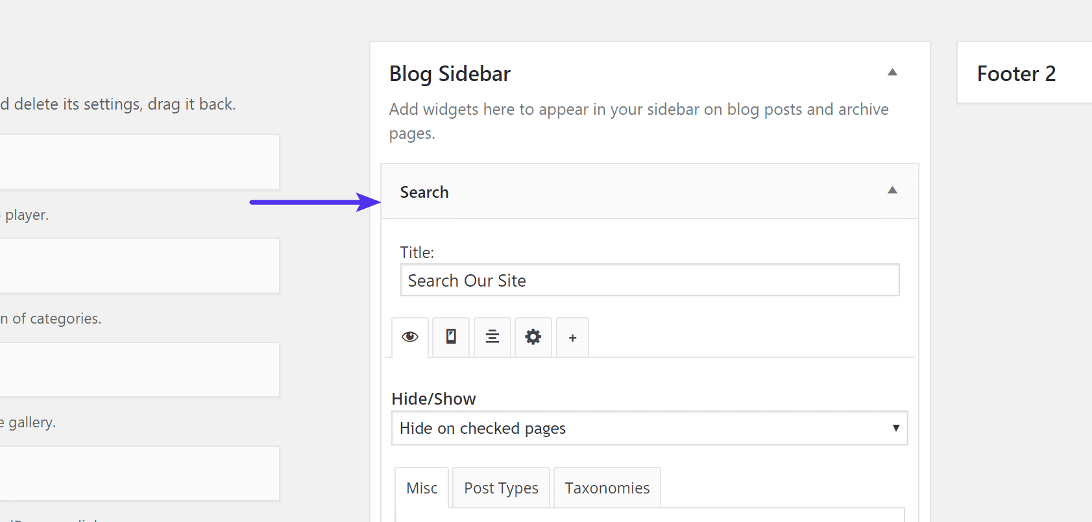
Task: Collapse the Search widget with its arrow
Action: [x=892, y=191]
